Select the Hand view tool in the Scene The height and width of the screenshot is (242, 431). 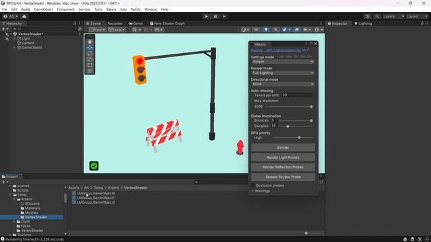(90, 42)
